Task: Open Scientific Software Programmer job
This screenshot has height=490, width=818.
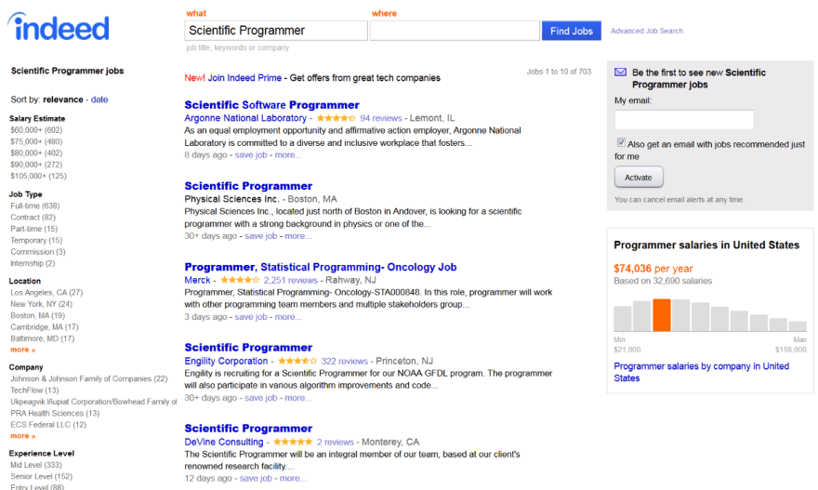Action: 271,105
